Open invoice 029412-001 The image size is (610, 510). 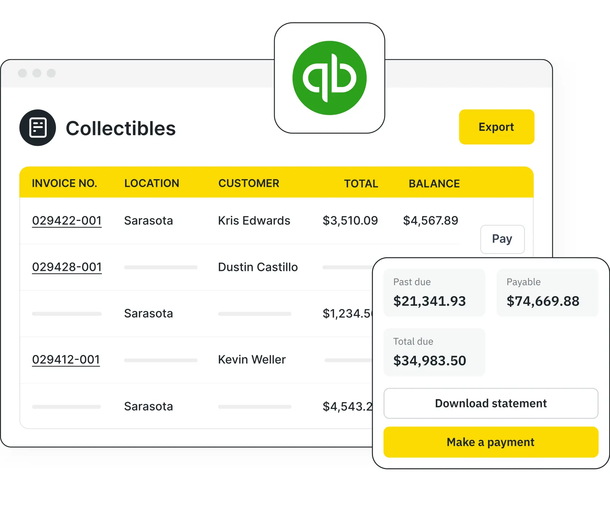coord(66,359)
